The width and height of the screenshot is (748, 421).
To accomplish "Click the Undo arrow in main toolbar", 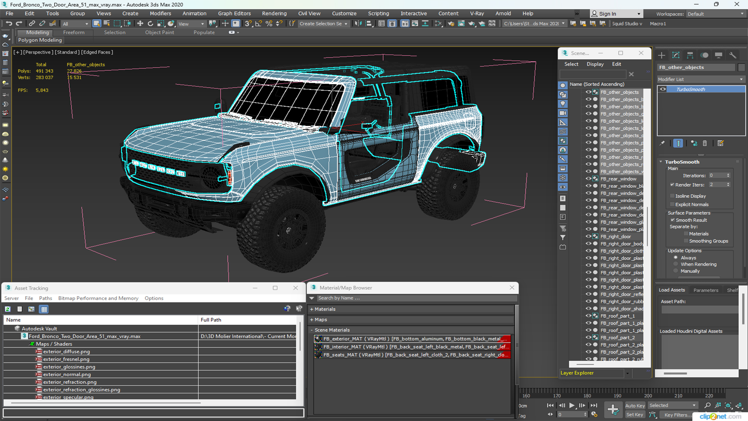I will pyautogui.click(x=9, y=23).
